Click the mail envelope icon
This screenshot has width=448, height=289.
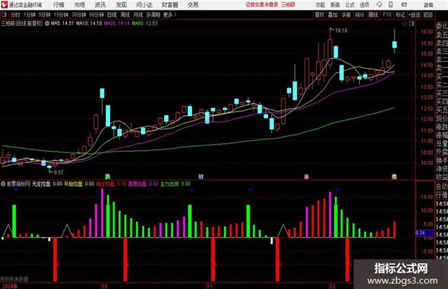[404, 5]
